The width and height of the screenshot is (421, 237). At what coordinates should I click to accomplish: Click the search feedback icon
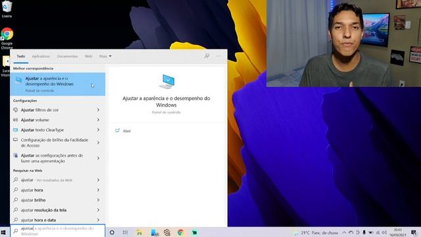207,56
